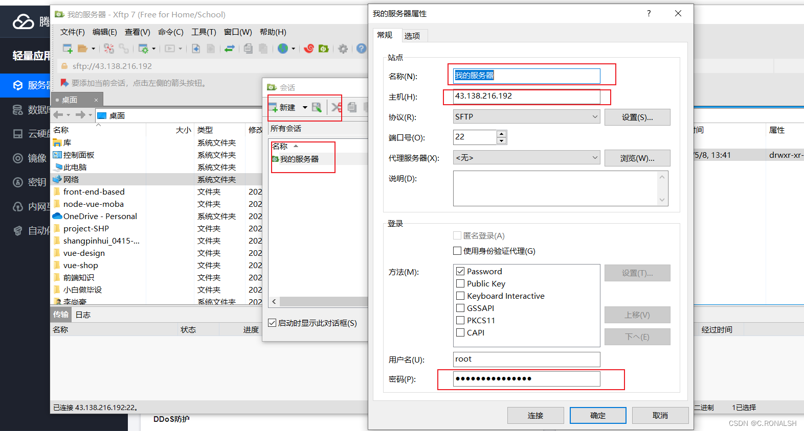The image size is (804, 431).
Task: Toggle the GSSAPI checkbox
Action: 460,308
